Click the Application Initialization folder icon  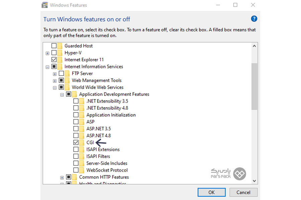pos(82,115)
